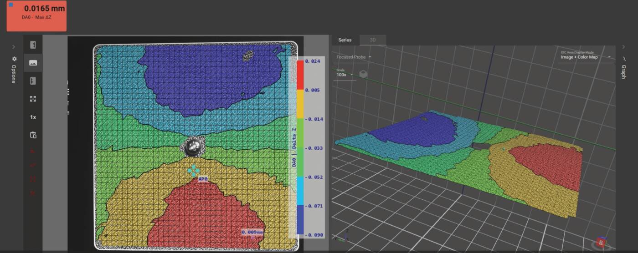Viewport: 638px width, 253px height.
Task: Click the clipboard copy icon
Action: (x=33, y=135)
